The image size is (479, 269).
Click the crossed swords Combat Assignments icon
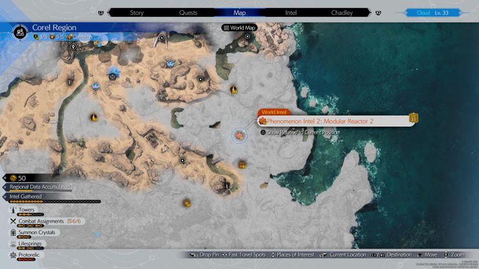tap(13, 221)
